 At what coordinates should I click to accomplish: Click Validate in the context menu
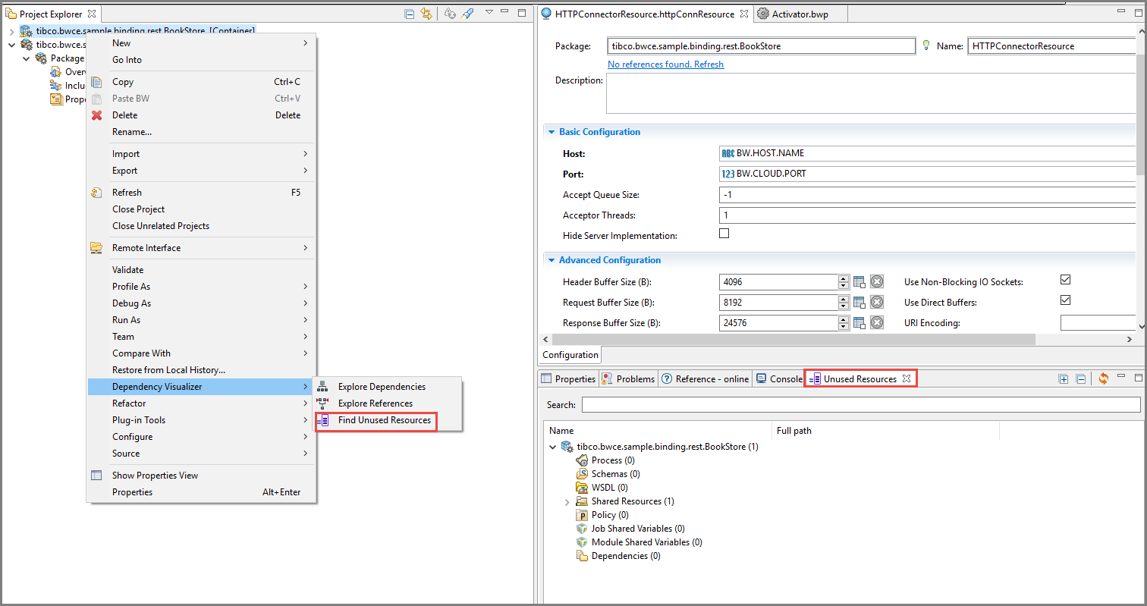pyautogui.click(x=201, y=270)
